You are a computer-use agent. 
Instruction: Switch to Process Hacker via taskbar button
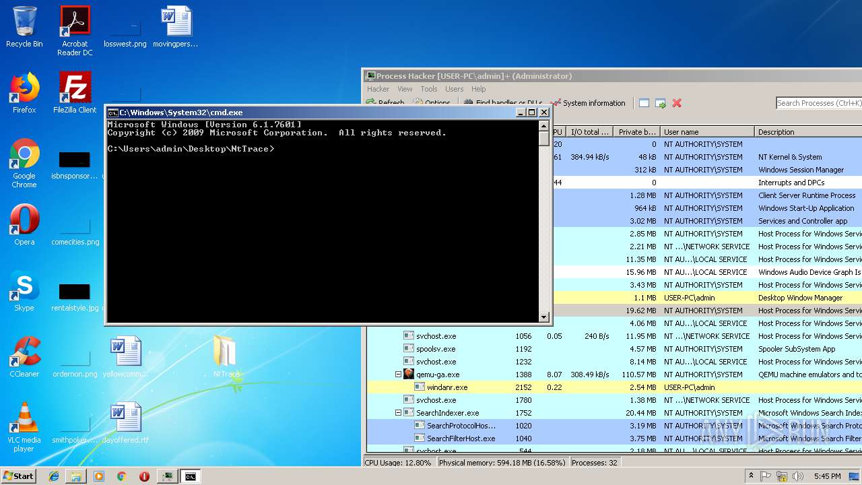(x=166, y=476)
